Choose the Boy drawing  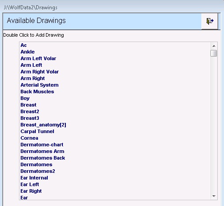(25, 98)
